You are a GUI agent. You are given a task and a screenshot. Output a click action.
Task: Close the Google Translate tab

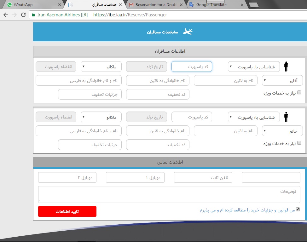(242, 5)
